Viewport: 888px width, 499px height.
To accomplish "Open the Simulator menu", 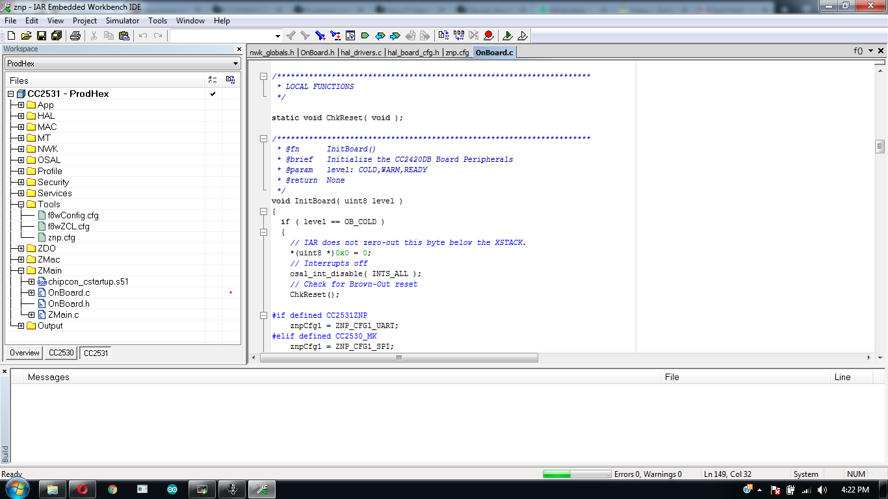I will click(123, 21).
